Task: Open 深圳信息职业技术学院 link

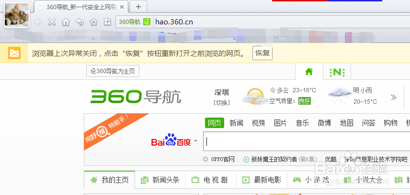Action: 376,159
